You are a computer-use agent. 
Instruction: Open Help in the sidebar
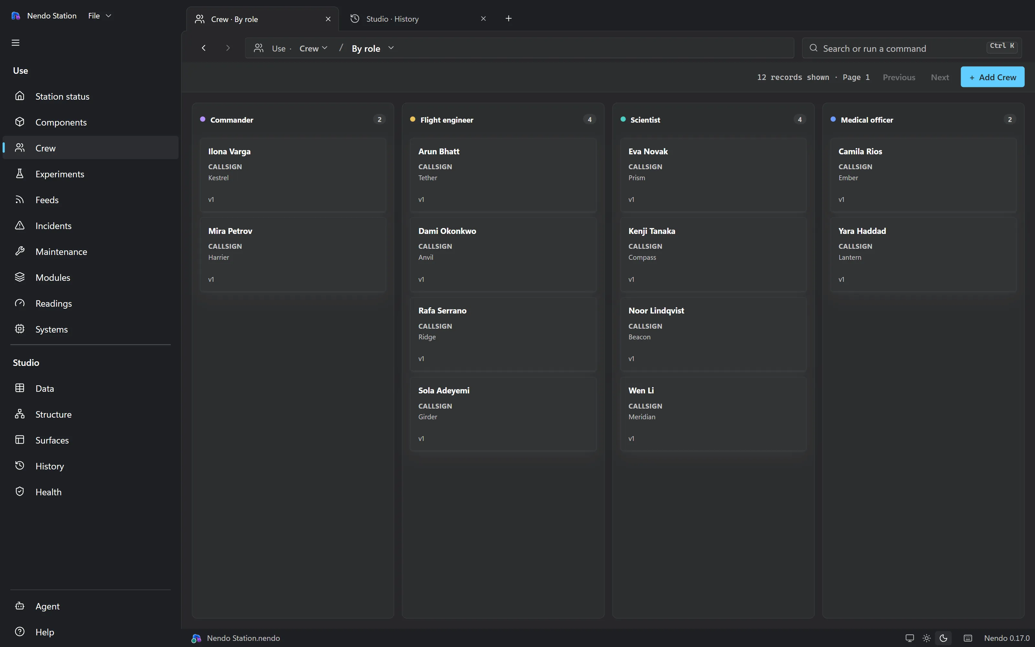(90, 632)
